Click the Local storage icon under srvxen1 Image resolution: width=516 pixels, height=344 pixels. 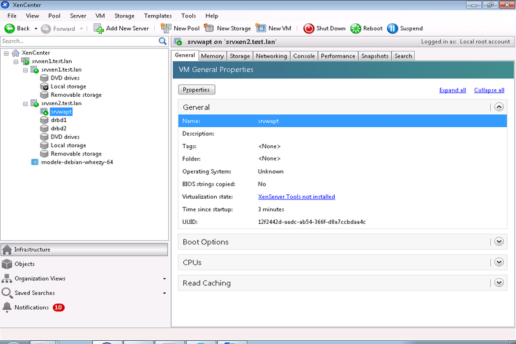pos(45,86)
